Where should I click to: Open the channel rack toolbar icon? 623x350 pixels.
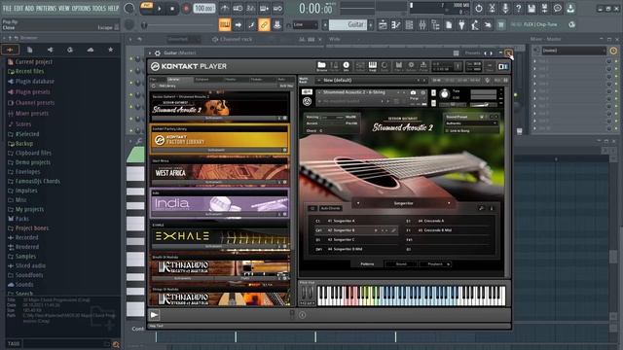click(409, 25)
